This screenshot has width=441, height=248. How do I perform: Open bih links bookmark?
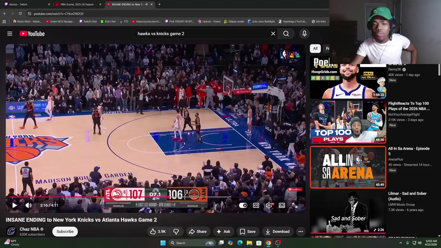click(319, 21)
